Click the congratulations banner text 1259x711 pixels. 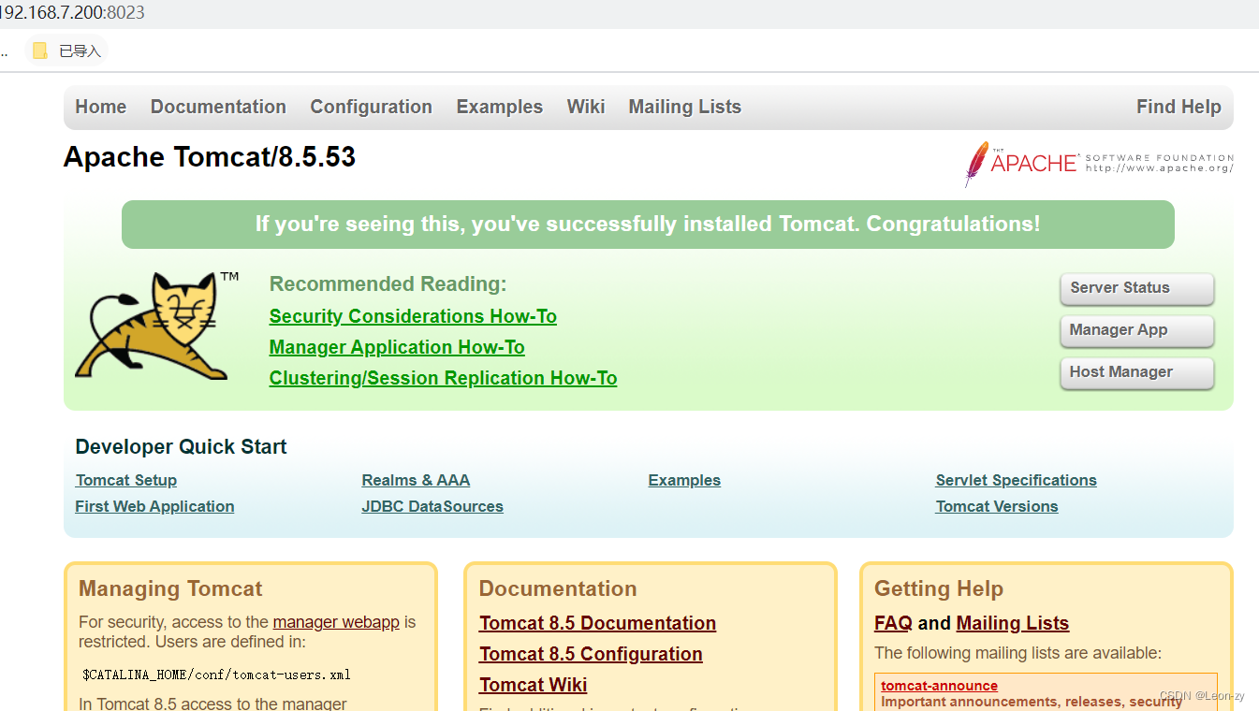[648, 225]
